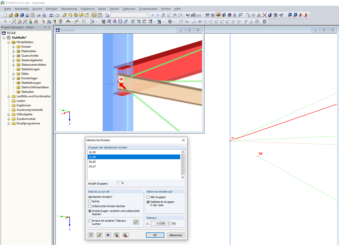Expand the Knotenlager tree node
The width and height of the screenshot is (339, 245).
point(14,78)
